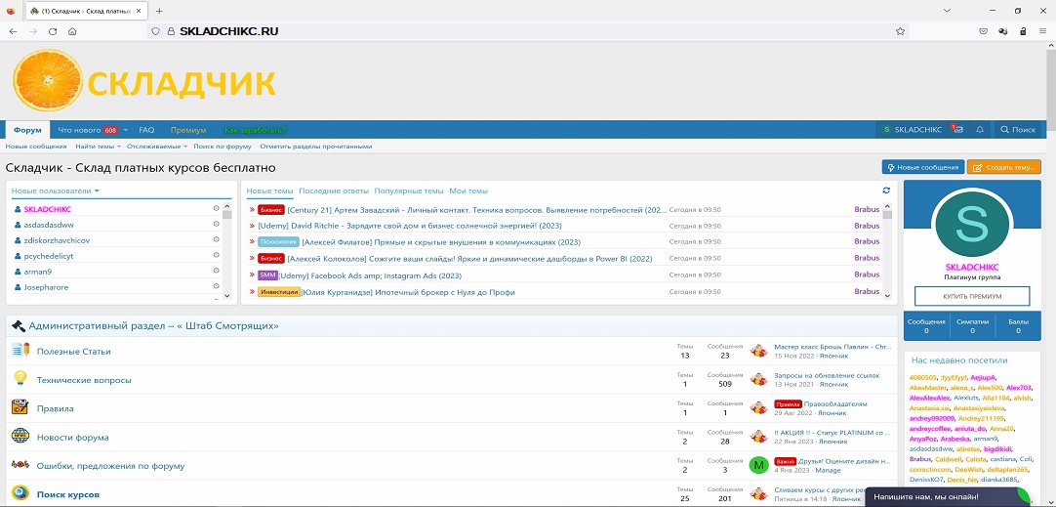1056x507 pixels.
Task: Open the Технические вопросы forum link
Action: pos(84,380)
